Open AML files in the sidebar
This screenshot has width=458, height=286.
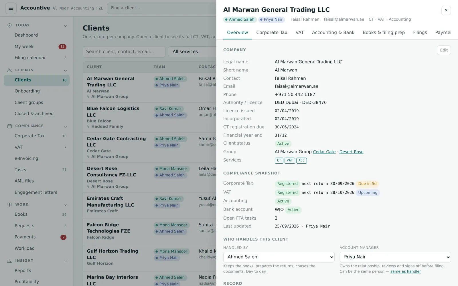[37, 181]
